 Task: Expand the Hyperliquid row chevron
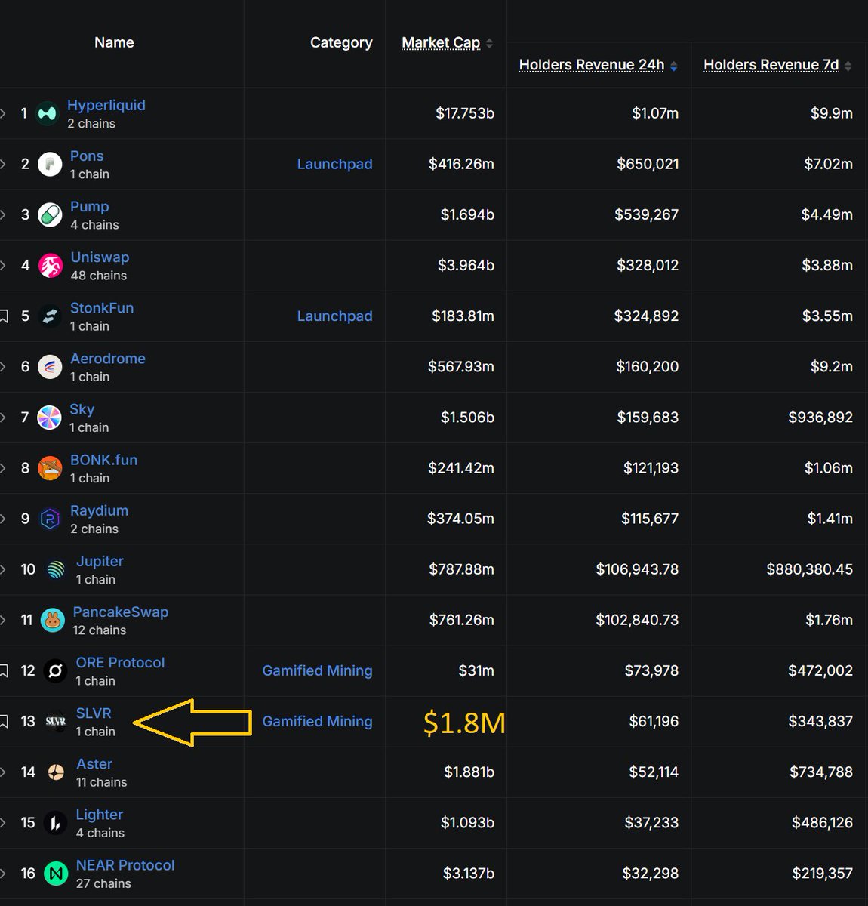[x=3, y=113]
